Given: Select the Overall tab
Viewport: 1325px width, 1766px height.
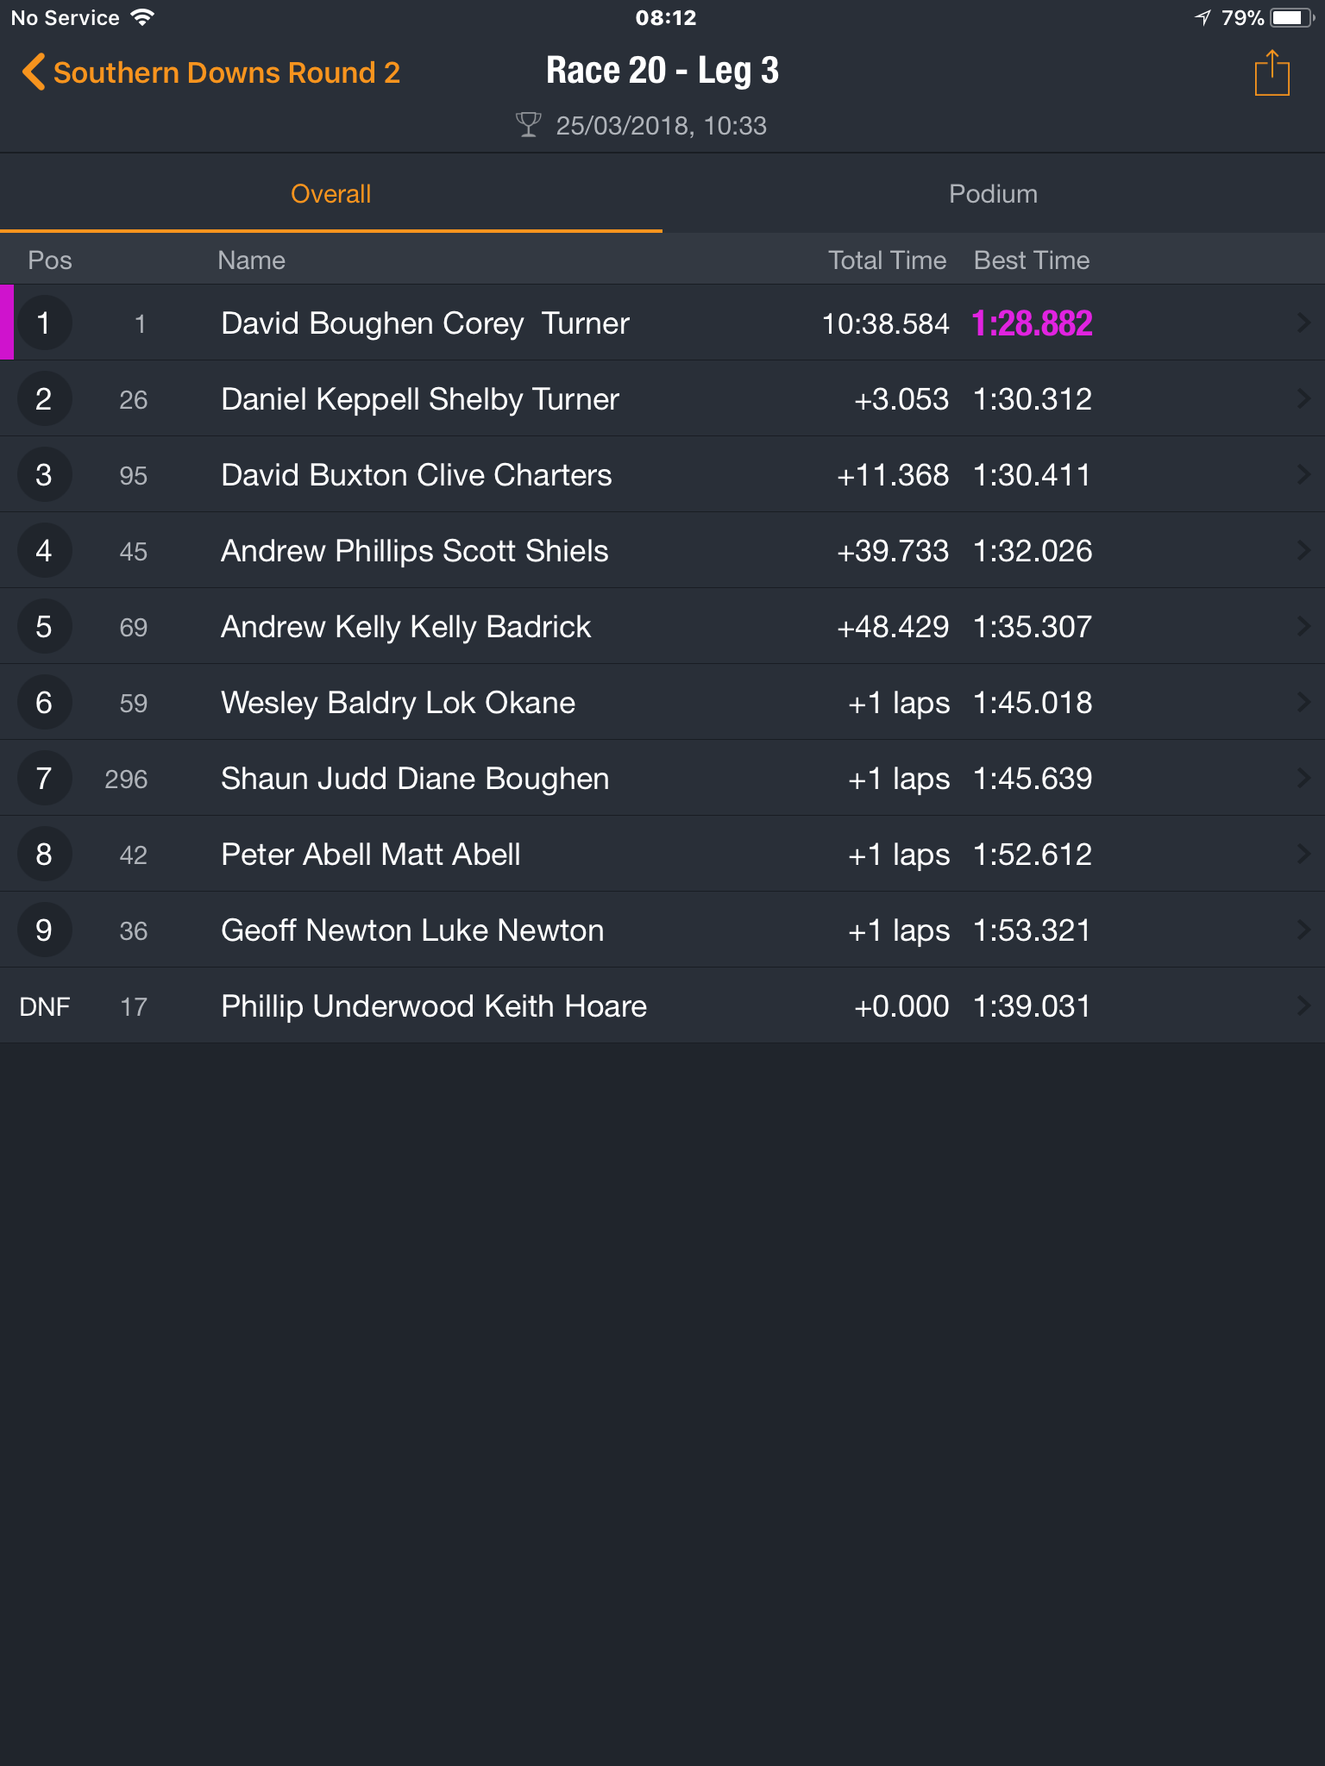Looking at the screenshot, I should pos(331,194).
